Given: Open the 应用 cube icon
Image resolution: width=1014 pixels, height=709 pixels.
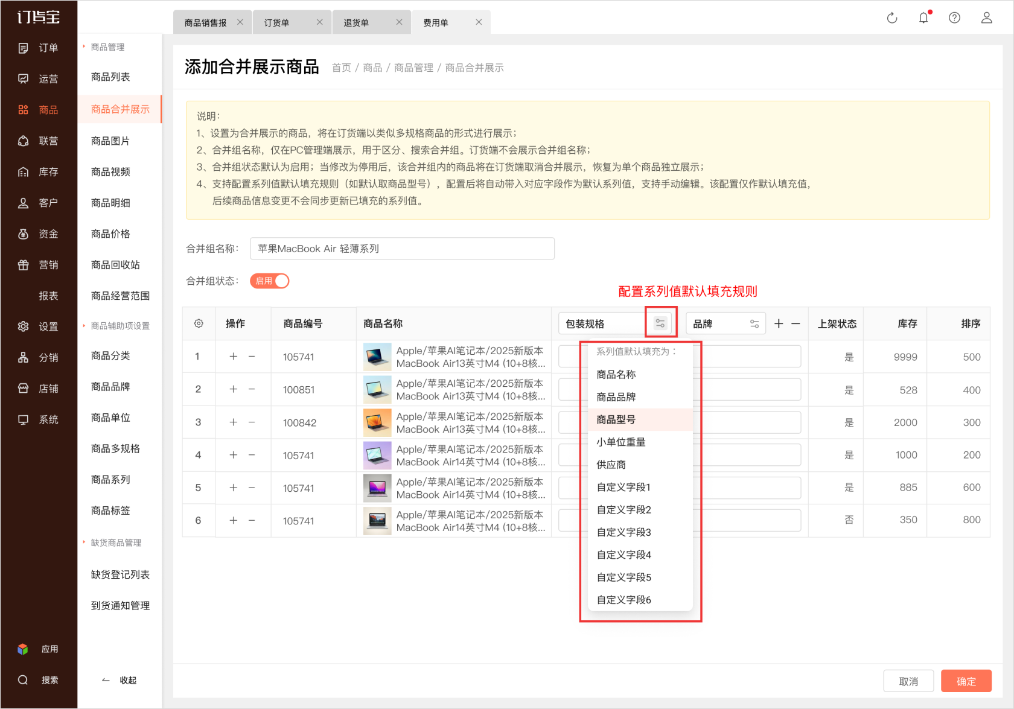Looking at the screenshot, I should [23, 649].
